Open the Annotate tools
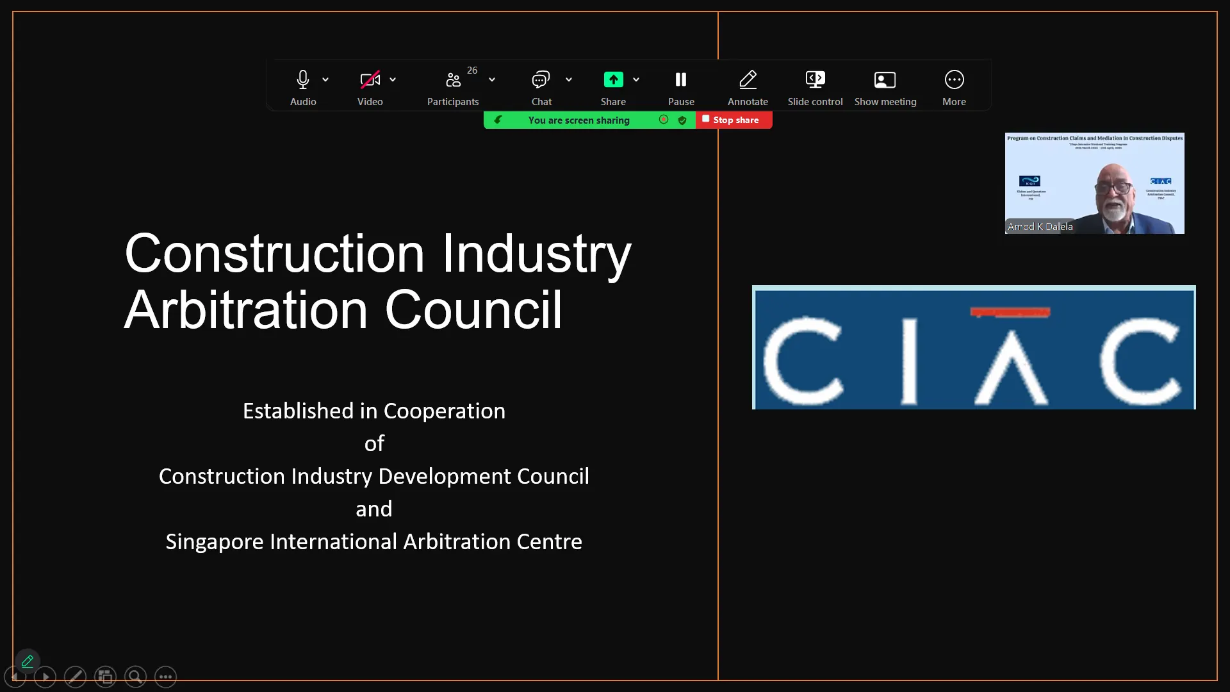The height and width of the screenshot is (692, 1230). [748, 87]
